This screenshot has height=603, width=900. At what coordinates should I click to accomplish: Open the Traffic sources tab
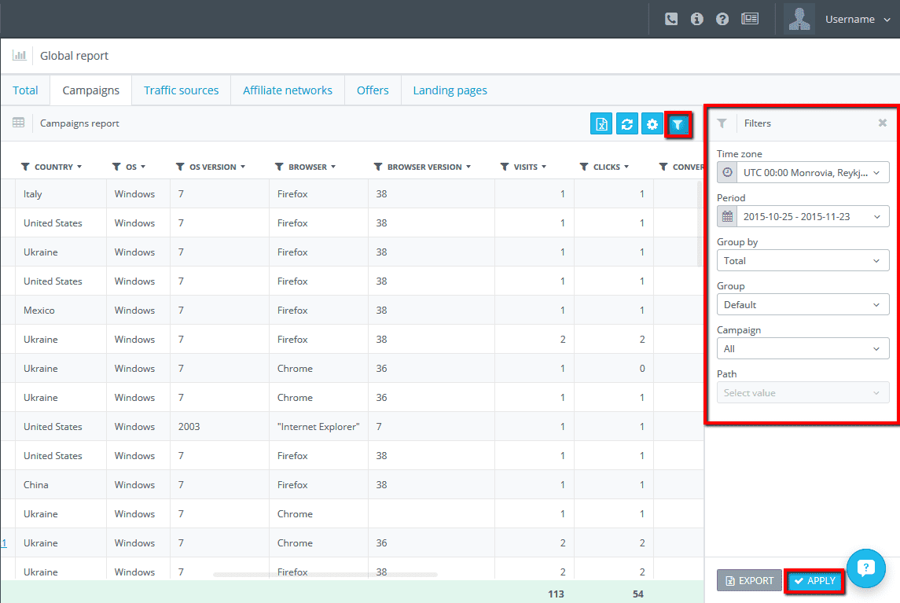click(181, 90)
